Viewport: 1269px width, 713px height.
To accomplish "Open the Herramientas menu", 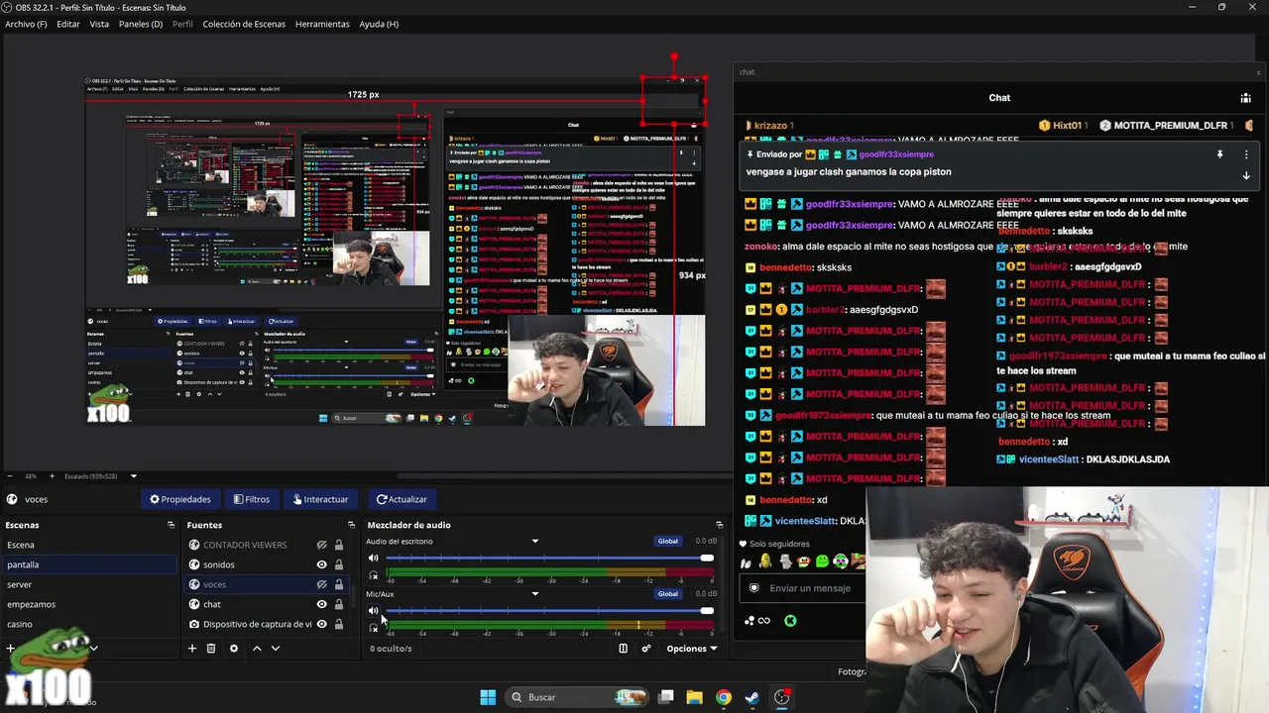I will click(x=322, y=24).
